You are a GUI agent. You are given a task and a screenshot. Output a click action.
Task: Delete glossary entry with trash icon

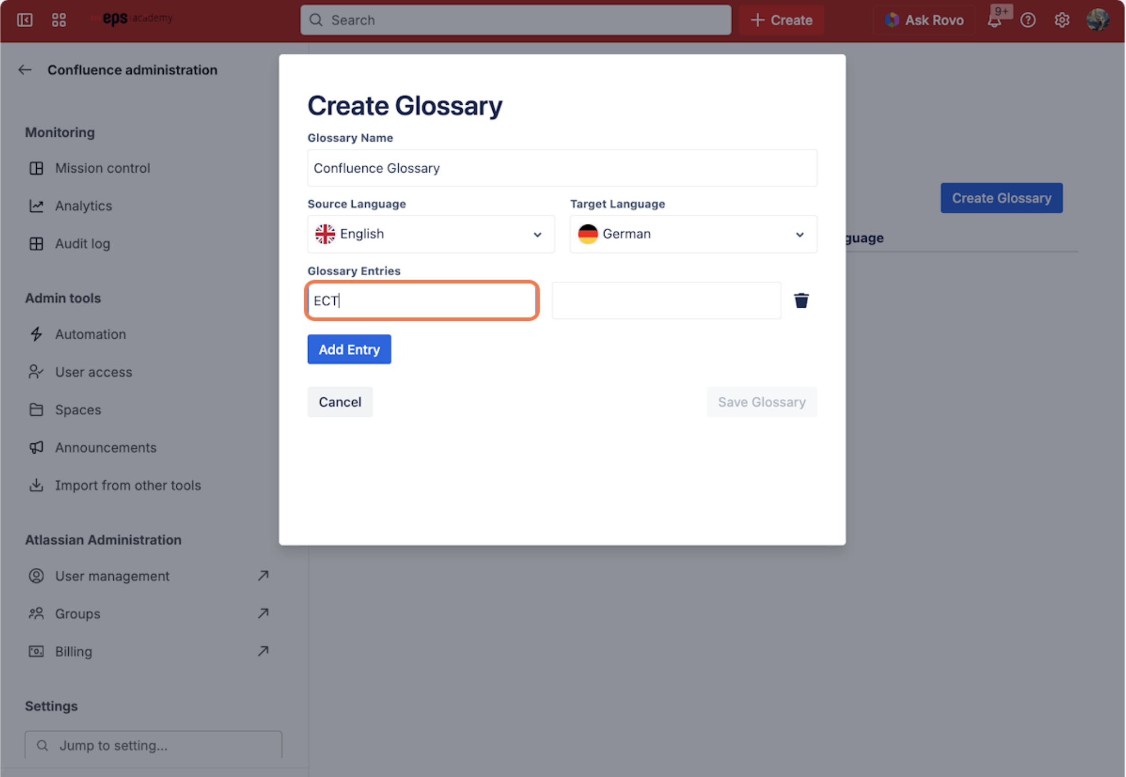click(801, 300)
